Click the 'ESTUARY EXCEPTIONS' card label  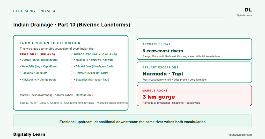(x=160, y=67)
